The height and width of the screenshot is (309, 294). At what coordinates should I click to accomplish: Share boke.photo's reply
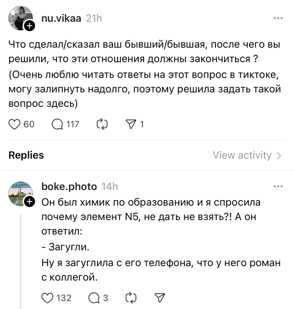[160, 298]
